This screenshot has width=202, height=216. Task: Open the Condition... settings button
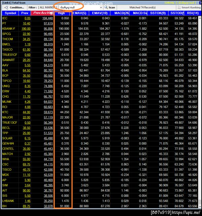click(14, 7)
